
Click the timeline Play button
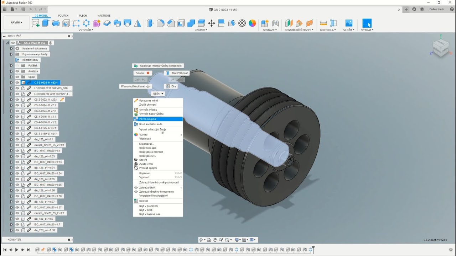pos(16,250)
